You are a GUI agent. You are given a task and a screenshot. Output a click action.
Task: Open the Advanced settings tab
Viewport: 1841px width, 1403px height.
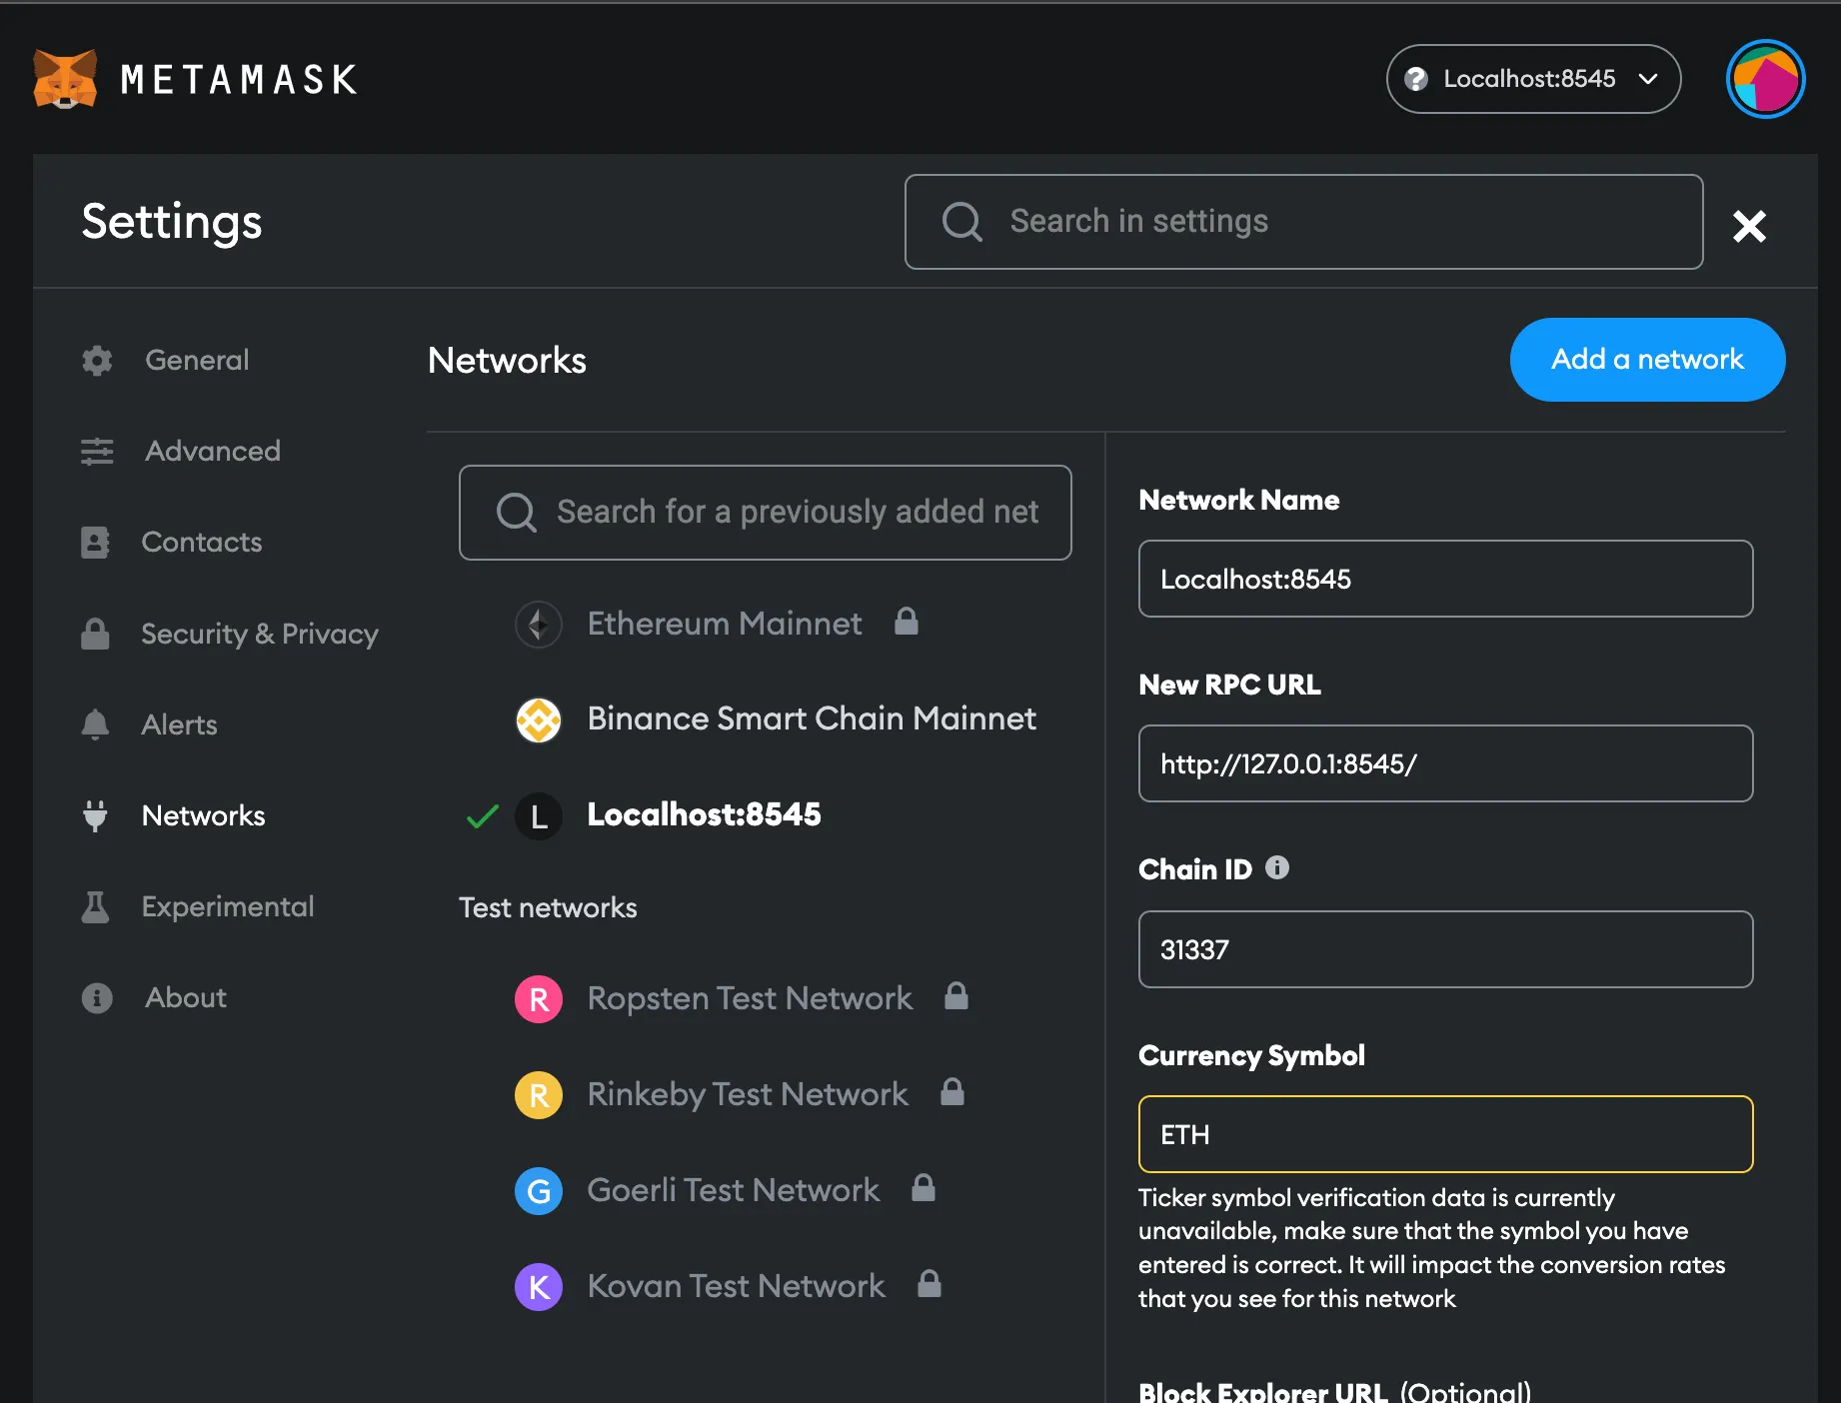click(x=213, y=451)
